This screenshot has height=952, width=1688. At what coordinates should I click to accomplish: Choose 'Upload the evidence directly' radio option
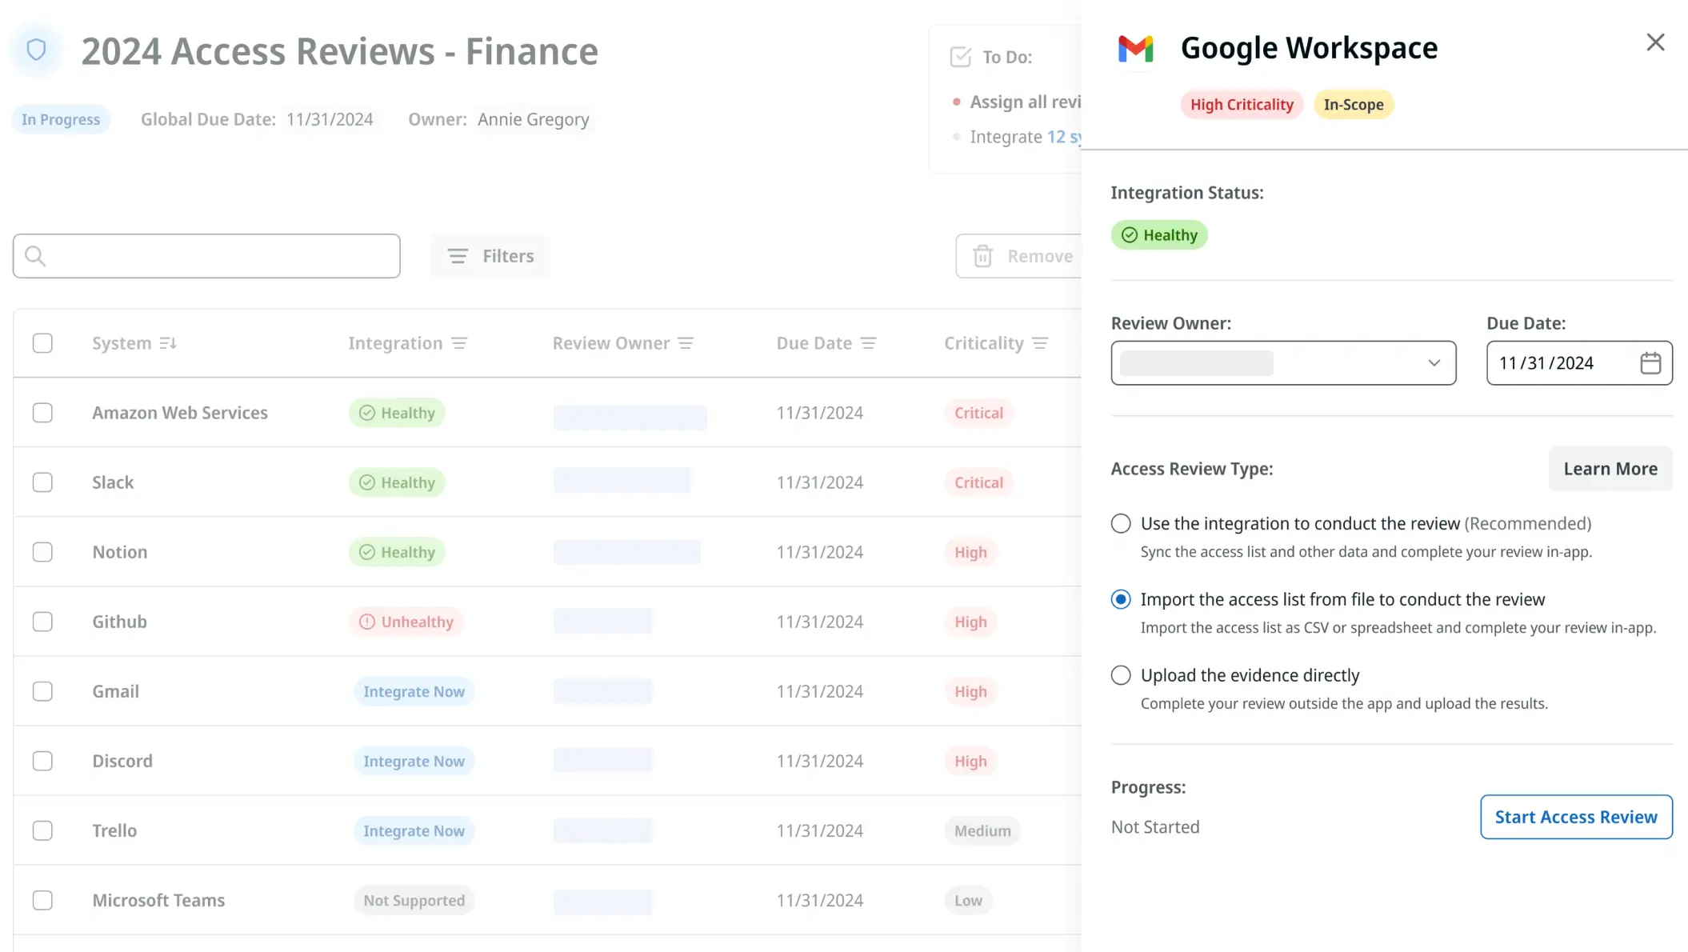click(x=1121, y=675)
